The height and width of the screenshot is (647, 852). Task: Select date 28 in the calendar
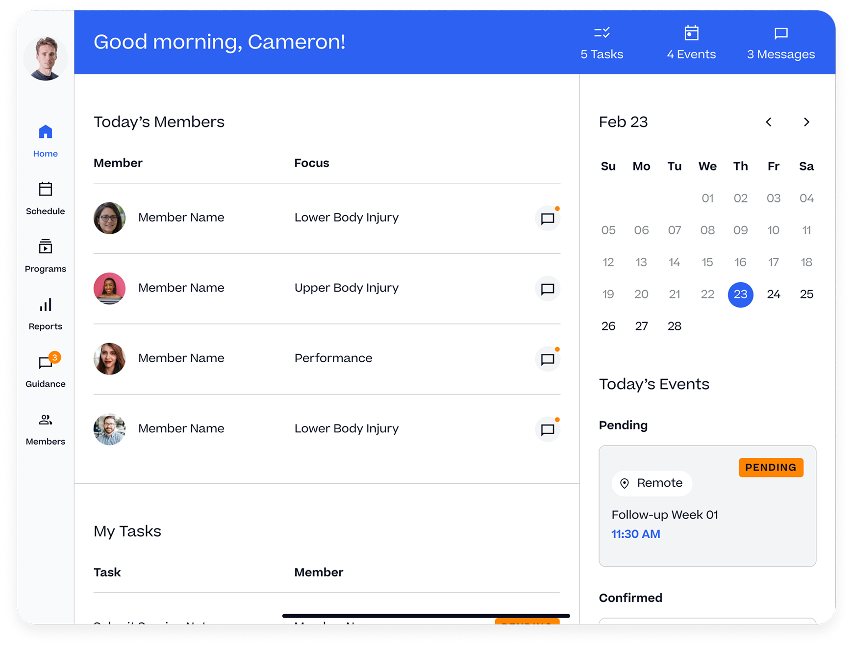[x=675, y=326]
